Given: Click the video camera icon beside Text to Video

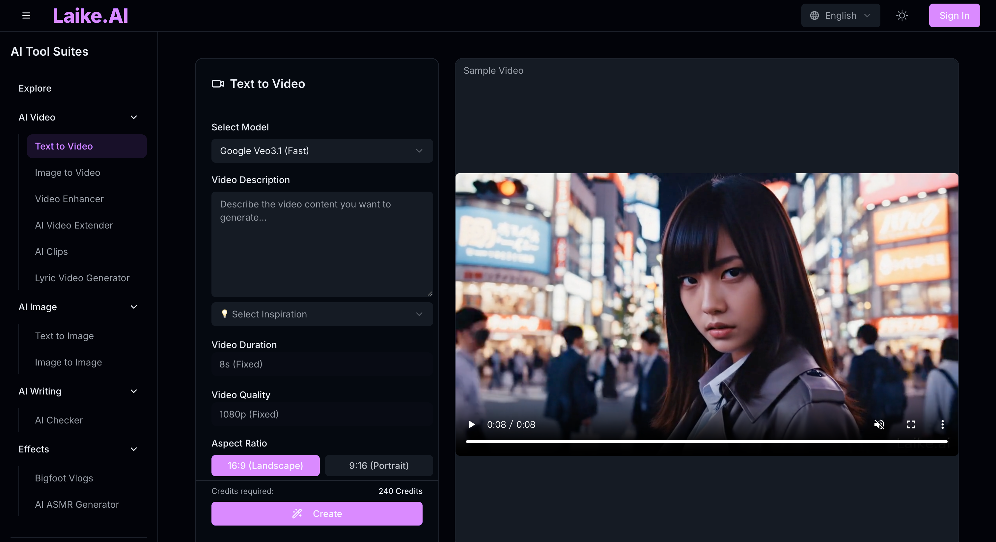Looking at the screenshot, I should point(217,84).
